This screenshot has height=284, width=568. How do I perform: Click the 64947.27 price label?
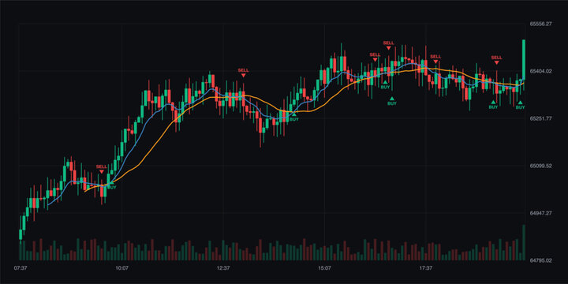coord(541,213)
